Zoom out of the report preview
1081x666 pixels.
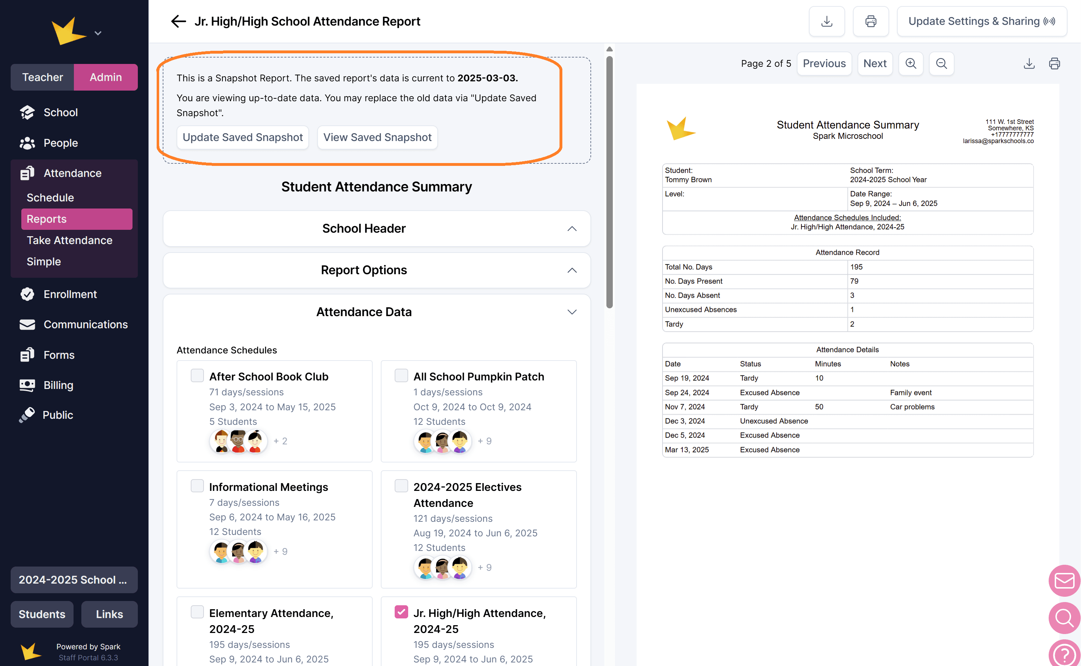(x=941, y=64)
